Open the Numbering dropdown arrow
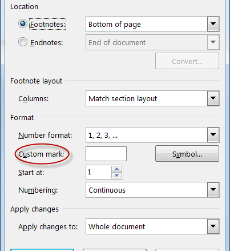Image resolution: width=230 pixels, height=251 pixels. [213, 190]
